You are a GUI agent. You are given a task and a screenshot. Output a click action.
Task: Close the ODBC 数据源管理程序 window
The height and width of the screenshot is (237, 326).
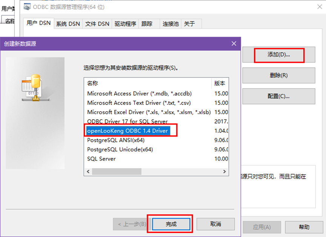click(x=320, y=7)
